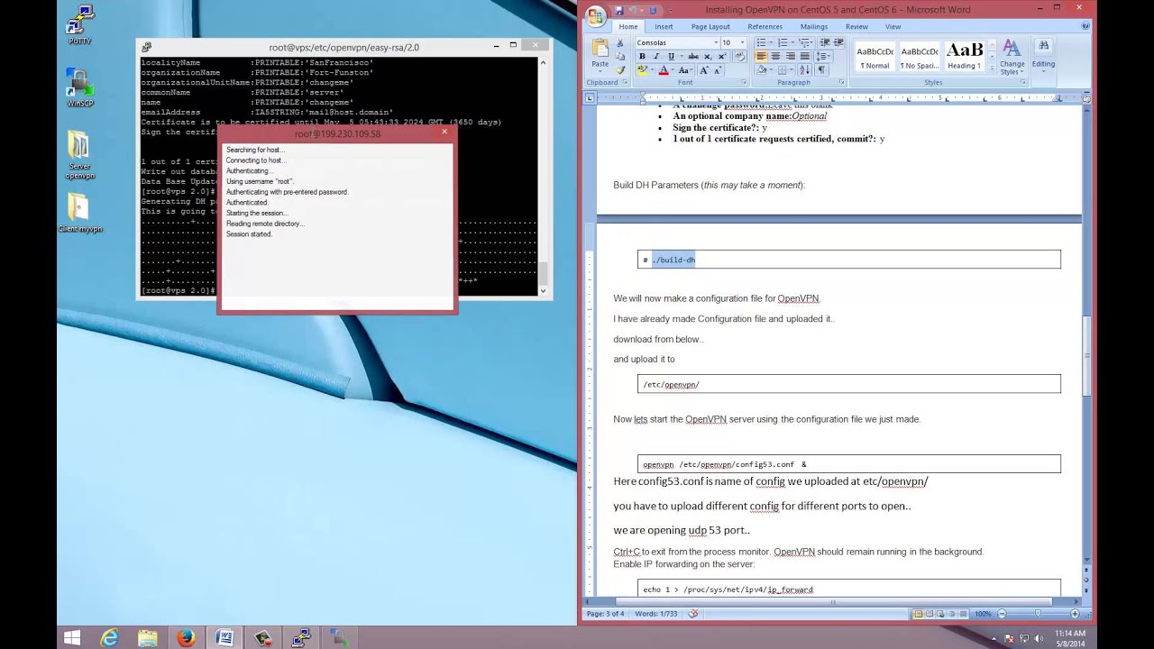Click the font color red A button

[664, 70]
